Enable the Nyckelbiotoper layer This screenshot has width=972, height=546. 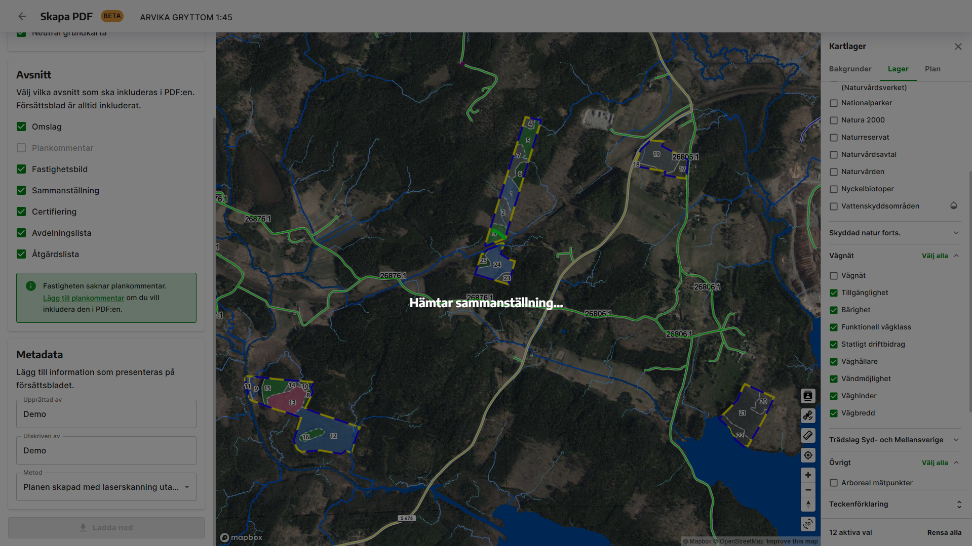coord(834,189)
